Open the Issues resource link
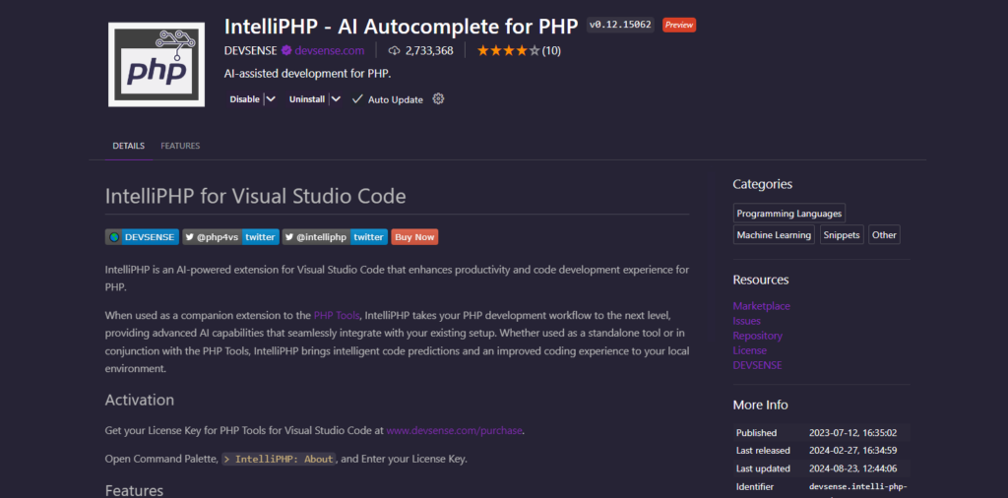This screenshot has height=498, width=1008. [746, 321]
